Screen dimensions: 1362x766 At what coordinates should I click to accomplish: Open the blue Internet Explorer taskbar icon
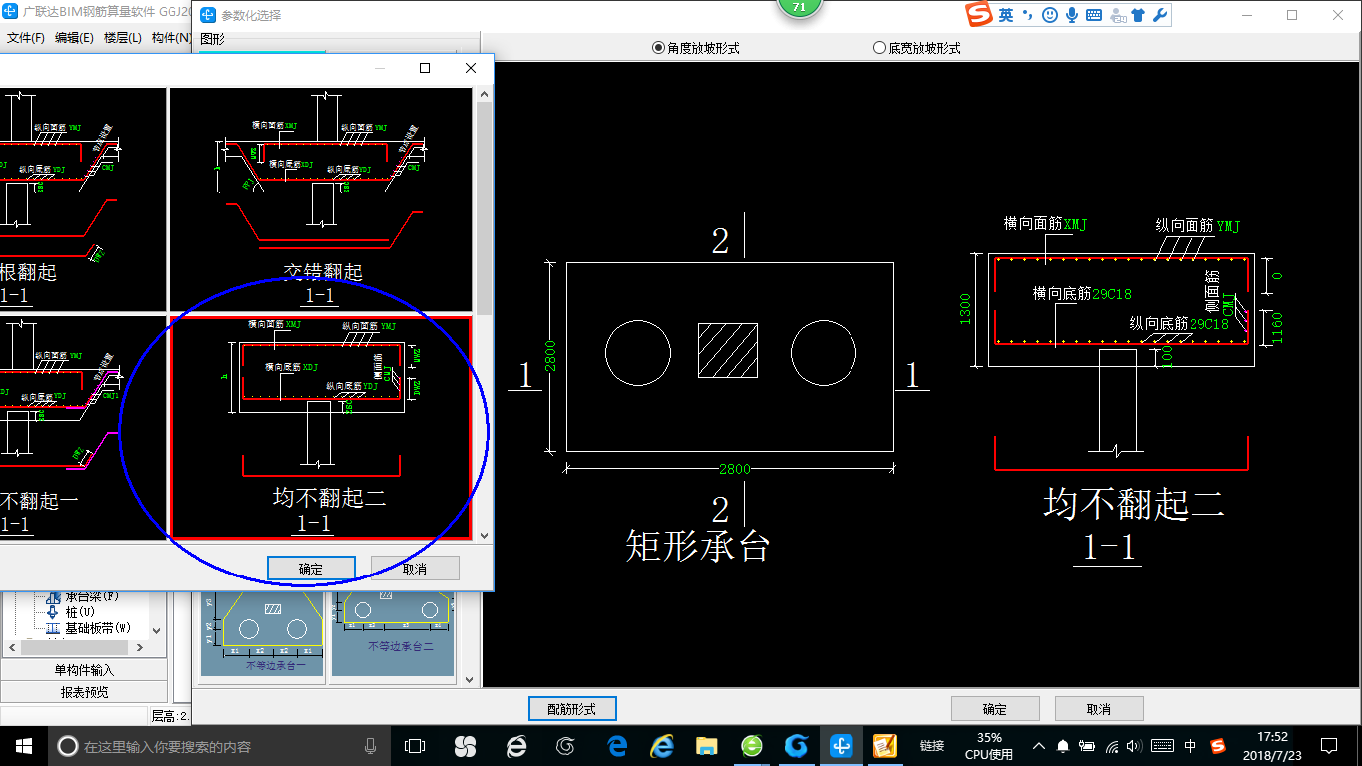(662, 746)
